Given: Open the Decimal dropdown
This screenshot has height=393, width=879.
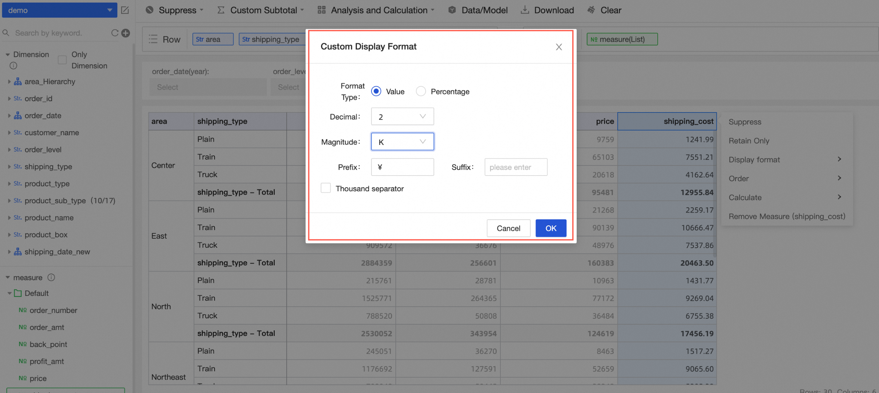Looking at the screenshot, I should pyautogui.click(x=403, y=117).
